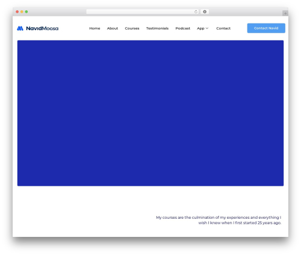The width and height of the screenshot is (301, 255).
Task: Click the large blue hero banner
Action: pos(150,113)
